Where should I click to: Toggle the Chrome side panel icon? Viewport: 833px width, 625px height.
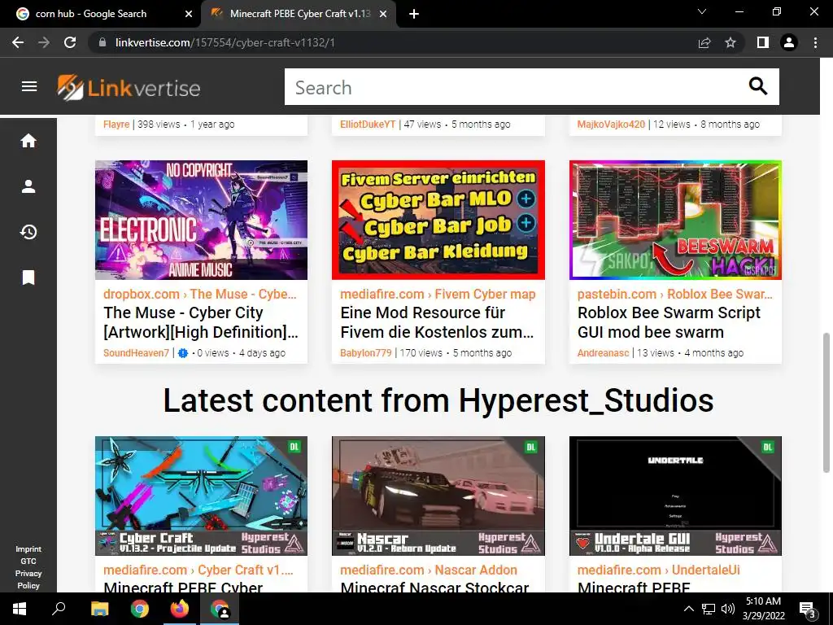point(763,42)
